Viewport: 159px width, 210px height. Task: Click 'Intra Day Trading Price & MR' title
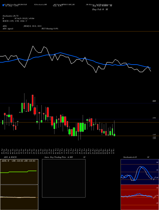pyautogui.click(x=59, y=157)
